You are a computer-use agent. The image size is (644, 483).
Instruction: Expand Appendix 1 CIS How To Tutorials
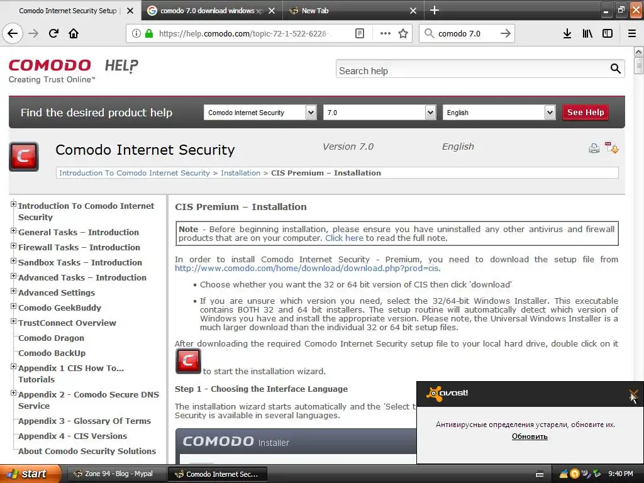[14, 367]
